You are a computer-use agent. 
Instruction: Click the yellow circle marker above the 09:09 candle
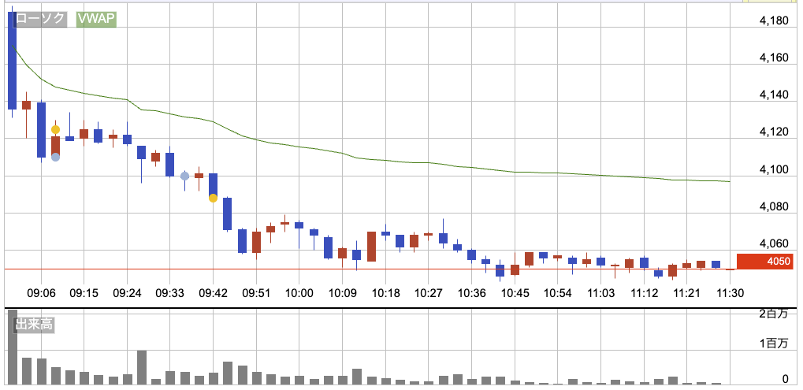point(55,129)
